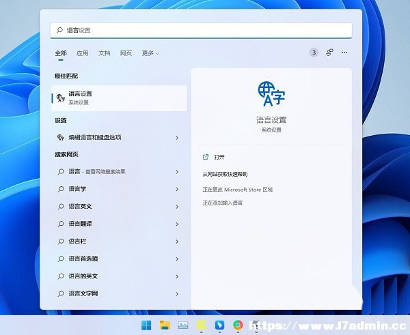Expand chevron next to 语言翻译 result
The height and width of the screenshot is (335, 410).
pyautogui.click(x=177, y=224)
